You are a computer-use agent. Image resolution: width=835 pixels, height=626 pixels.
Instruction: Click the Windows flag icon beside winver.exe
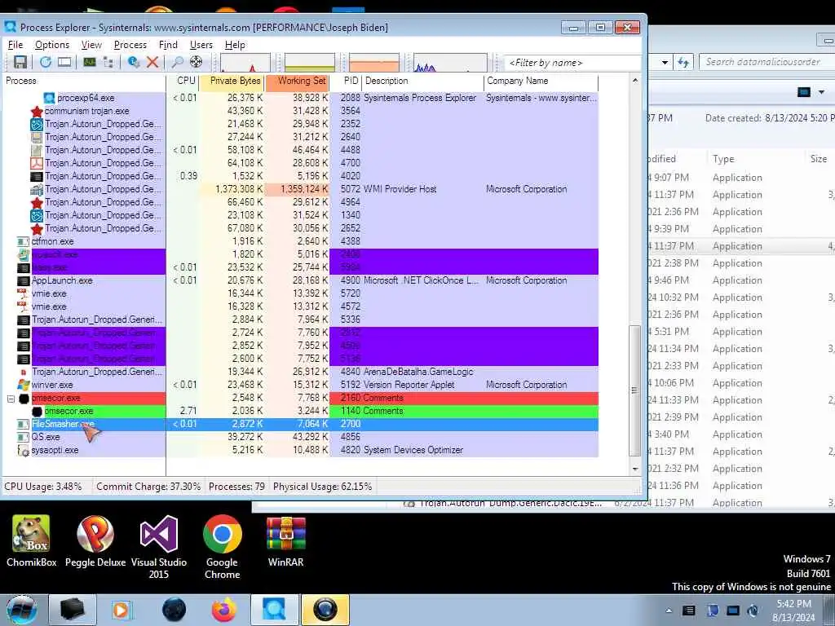pyautogui.click(x=24, y=385)
